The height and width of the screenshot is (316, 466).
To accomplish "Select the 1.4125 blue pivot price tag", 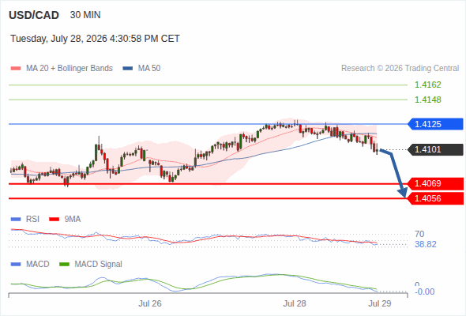I will pyautogui.click(x=435, y=124).
